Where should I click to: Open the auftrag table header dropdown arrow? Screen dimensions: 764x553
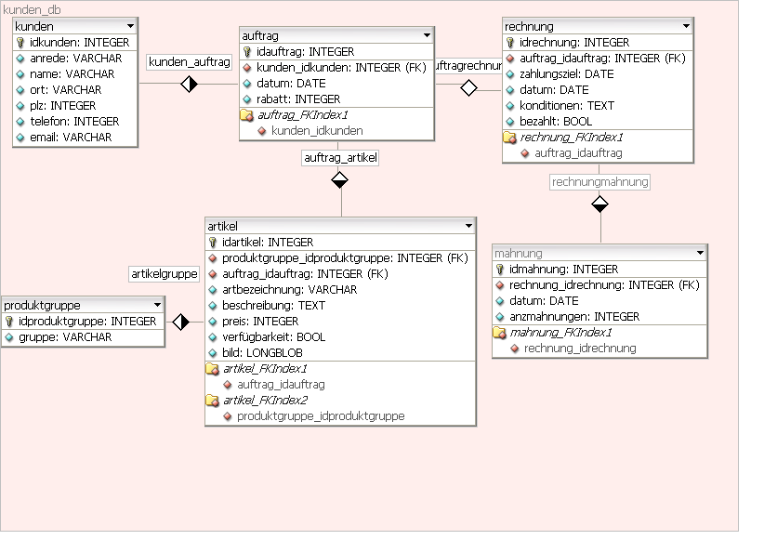tap(427, 35)
